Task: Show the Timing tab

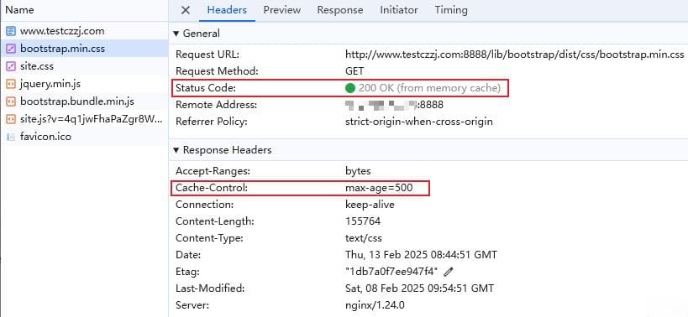Action: click(451, 10)
